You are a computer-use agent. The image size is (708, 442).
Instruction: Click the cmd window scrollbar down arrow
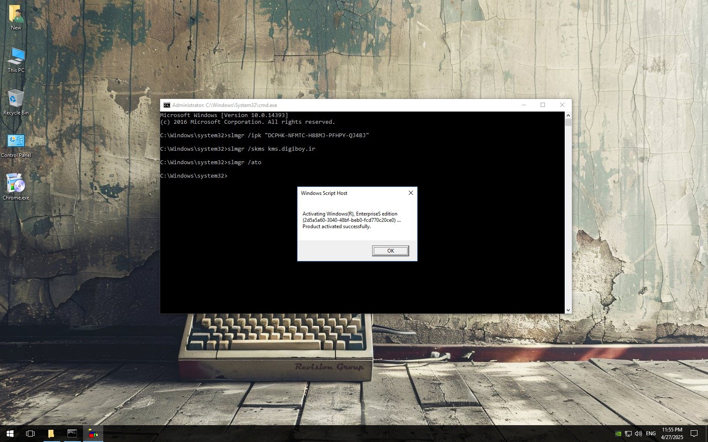tap(568, 310)
